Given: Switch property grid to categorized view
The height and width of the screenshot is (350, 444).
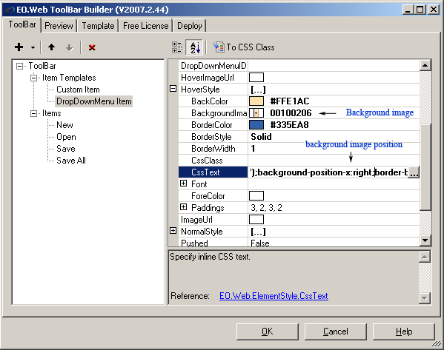Looking at the screenshot, I should point(177,47).
